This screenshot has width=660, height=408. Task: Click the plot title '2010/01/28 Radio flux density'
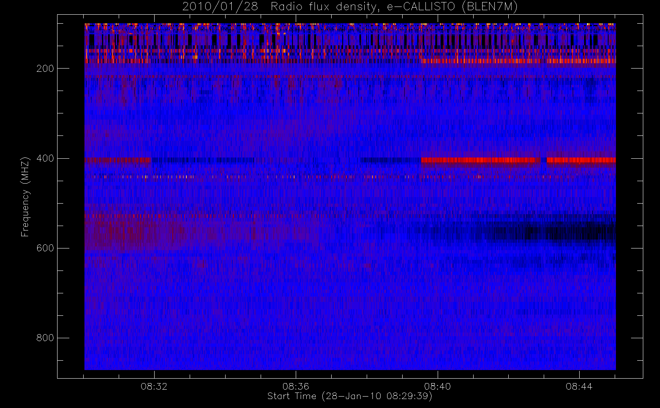click(x=350, y=7)
